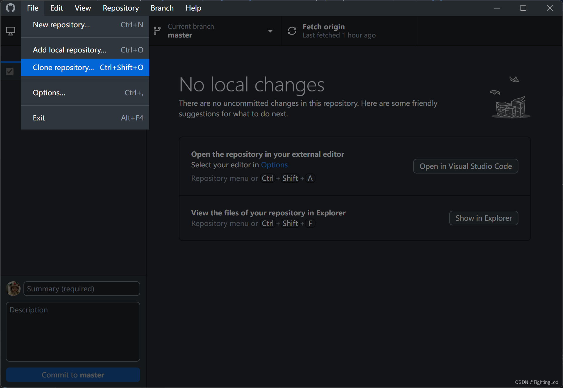Image resolution: width=563 pixels, height=388 pixels.
Task: Open the View menu
Action: 83,8
